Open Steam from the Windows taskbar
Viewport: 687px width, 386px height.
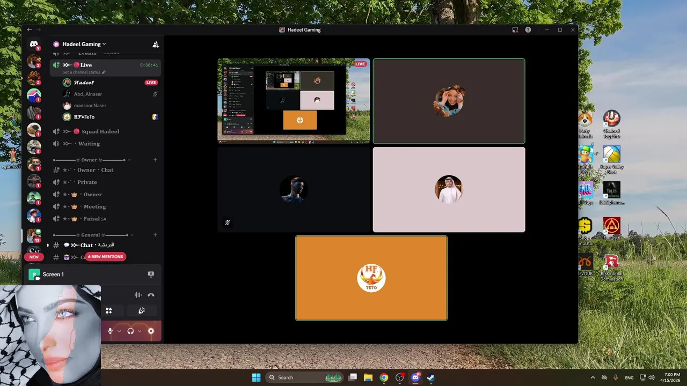click(x=430, y=377)
